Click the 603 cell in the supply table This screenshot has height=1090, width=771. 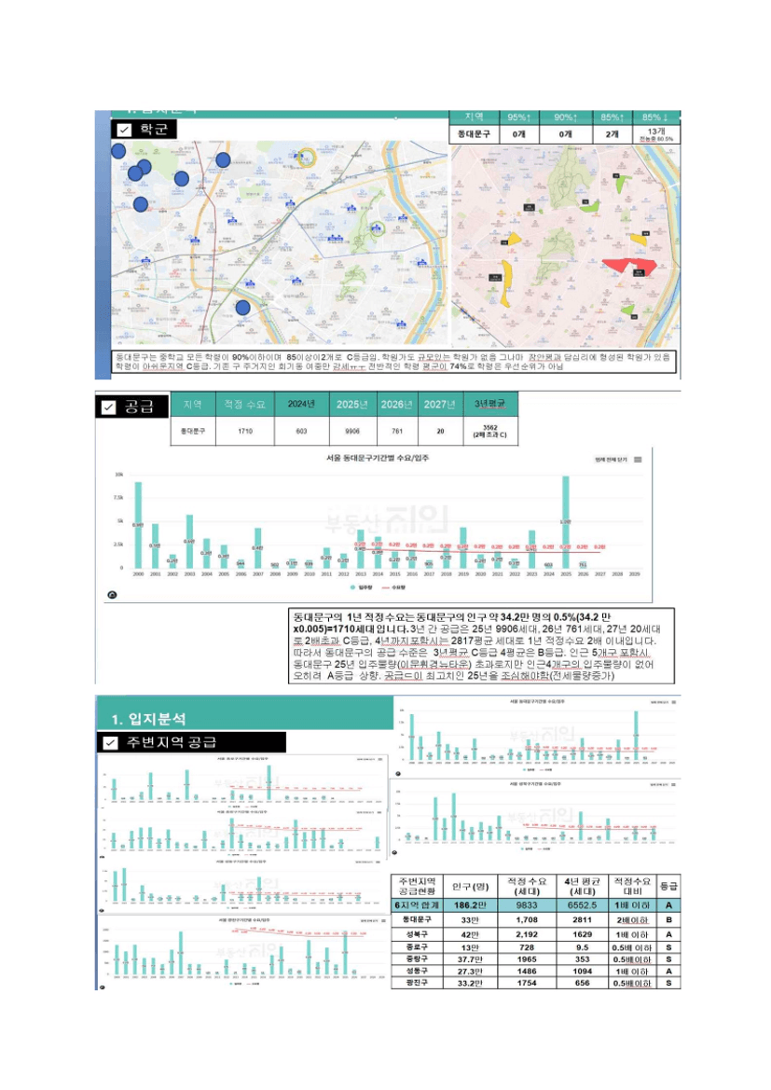[x=302, y=431]
